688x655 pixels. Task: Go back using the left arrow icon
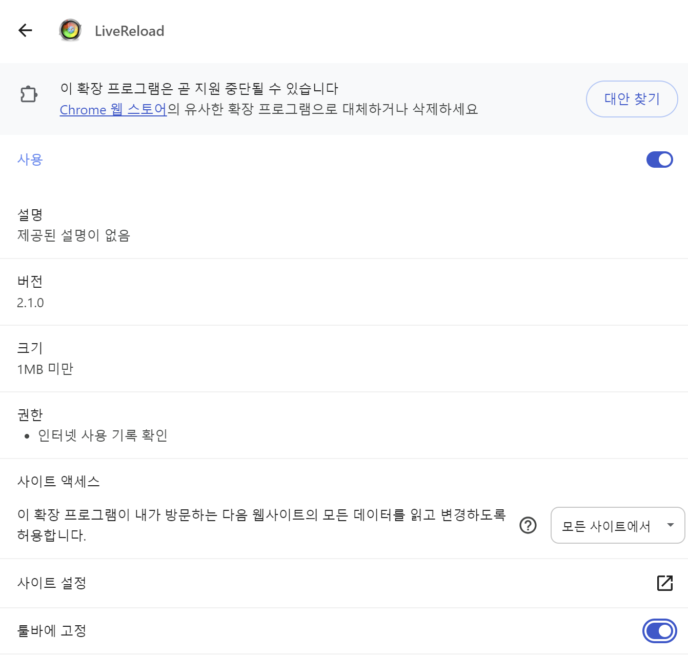[25, 31]
